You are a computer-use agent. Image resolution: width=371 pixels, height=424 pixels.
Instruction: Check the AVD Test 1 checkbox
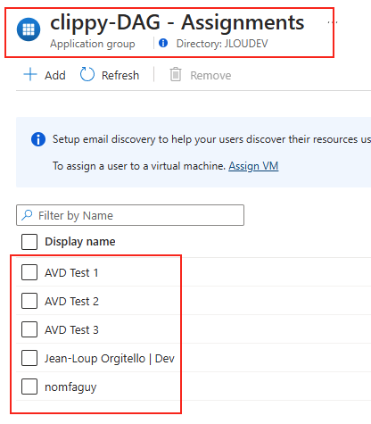coord(29,272)
